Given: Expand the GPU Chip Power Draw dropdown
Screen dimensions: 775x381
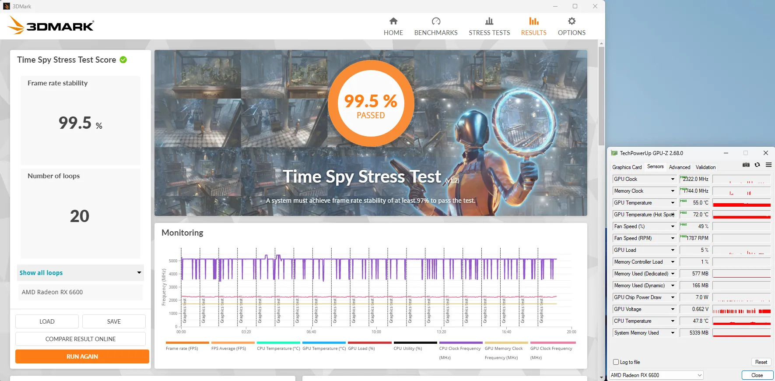Looking at the screenshot, I should click(x=673, y=297).
